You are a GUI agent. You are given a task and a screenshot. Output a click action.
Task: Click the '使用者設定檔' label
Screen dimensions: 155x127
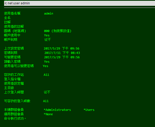(14, 83)
